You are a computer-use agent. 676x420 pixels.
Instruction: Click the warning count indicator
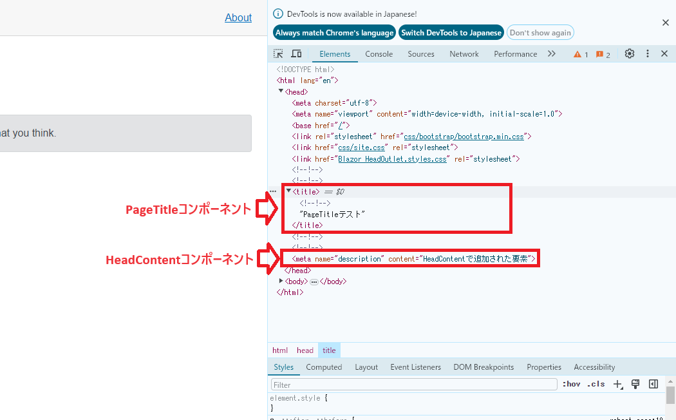click(x=581, y=54)
